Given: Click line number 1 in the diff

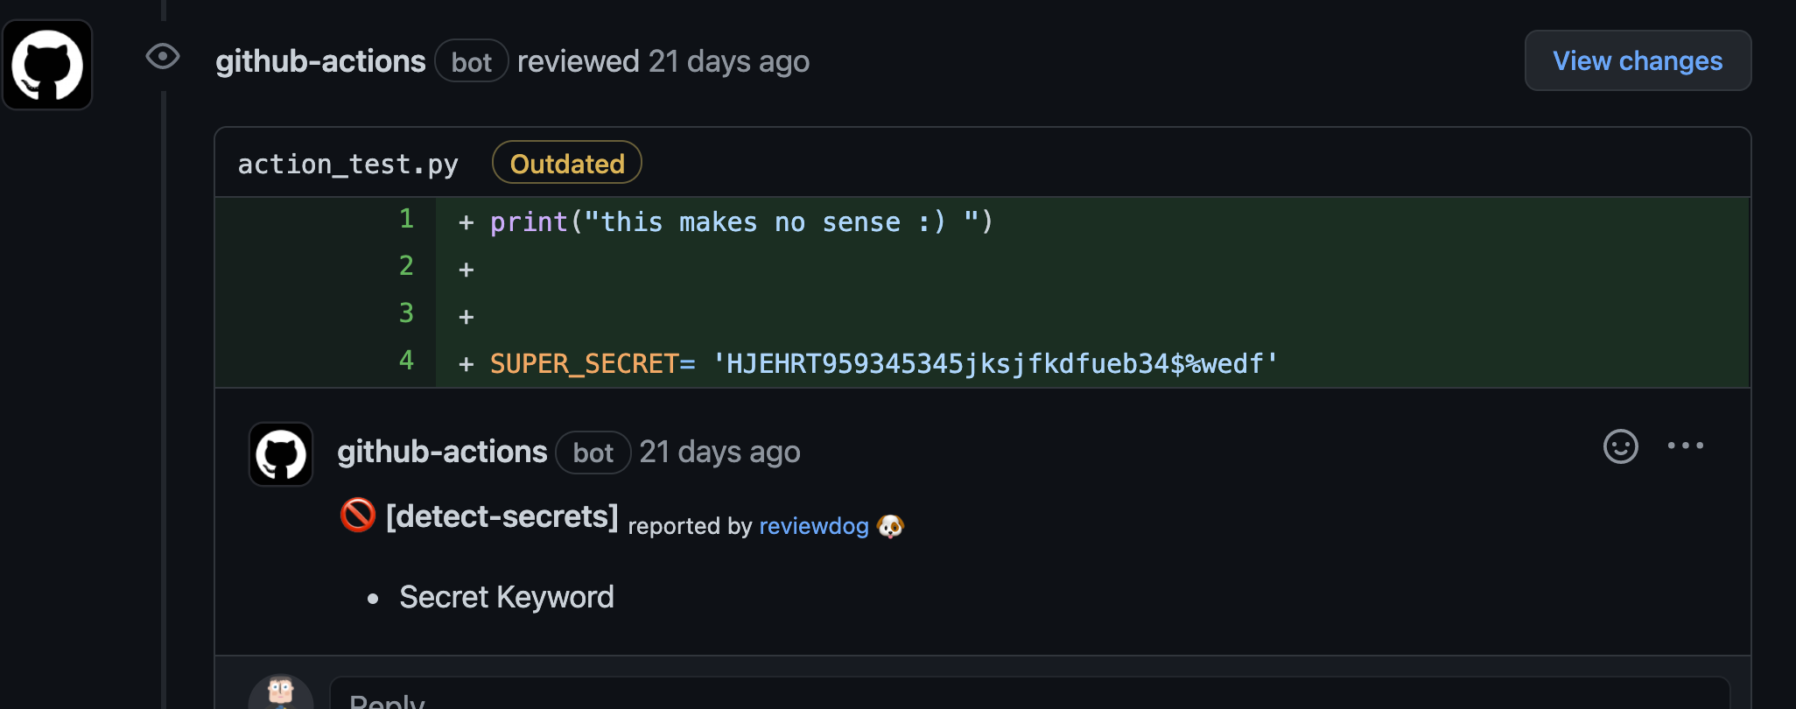Looking at the screenshot, I should click(406, 218).
